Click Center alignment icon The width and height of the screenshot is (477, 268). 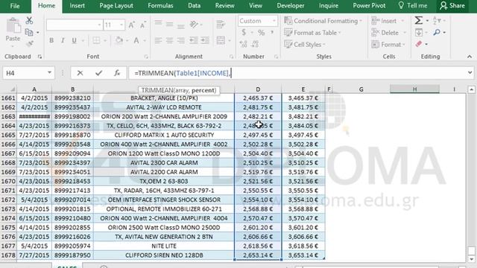pos(169,40)
